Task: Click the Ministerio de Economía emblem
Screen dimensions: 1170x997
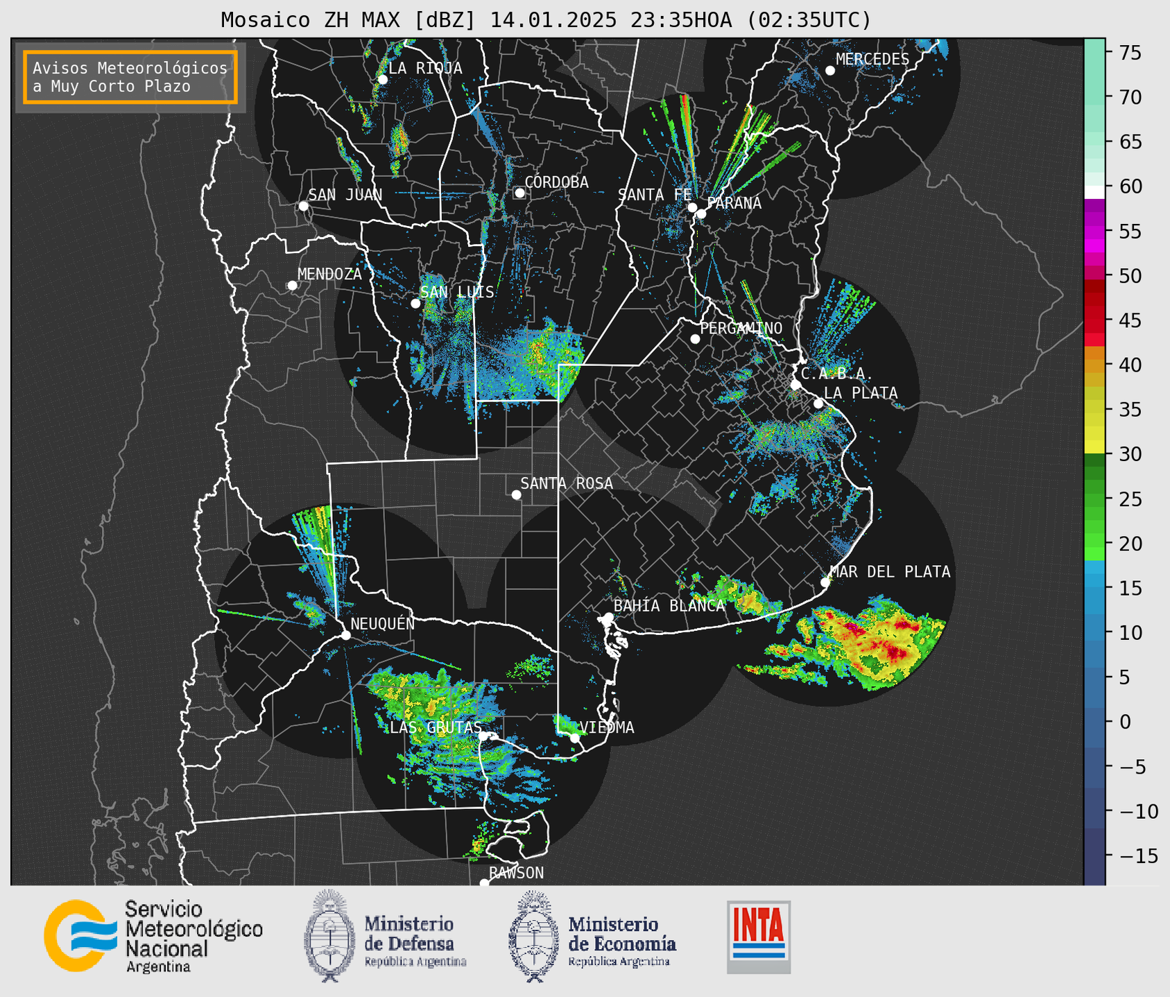Action: click(x=533, y=936)
